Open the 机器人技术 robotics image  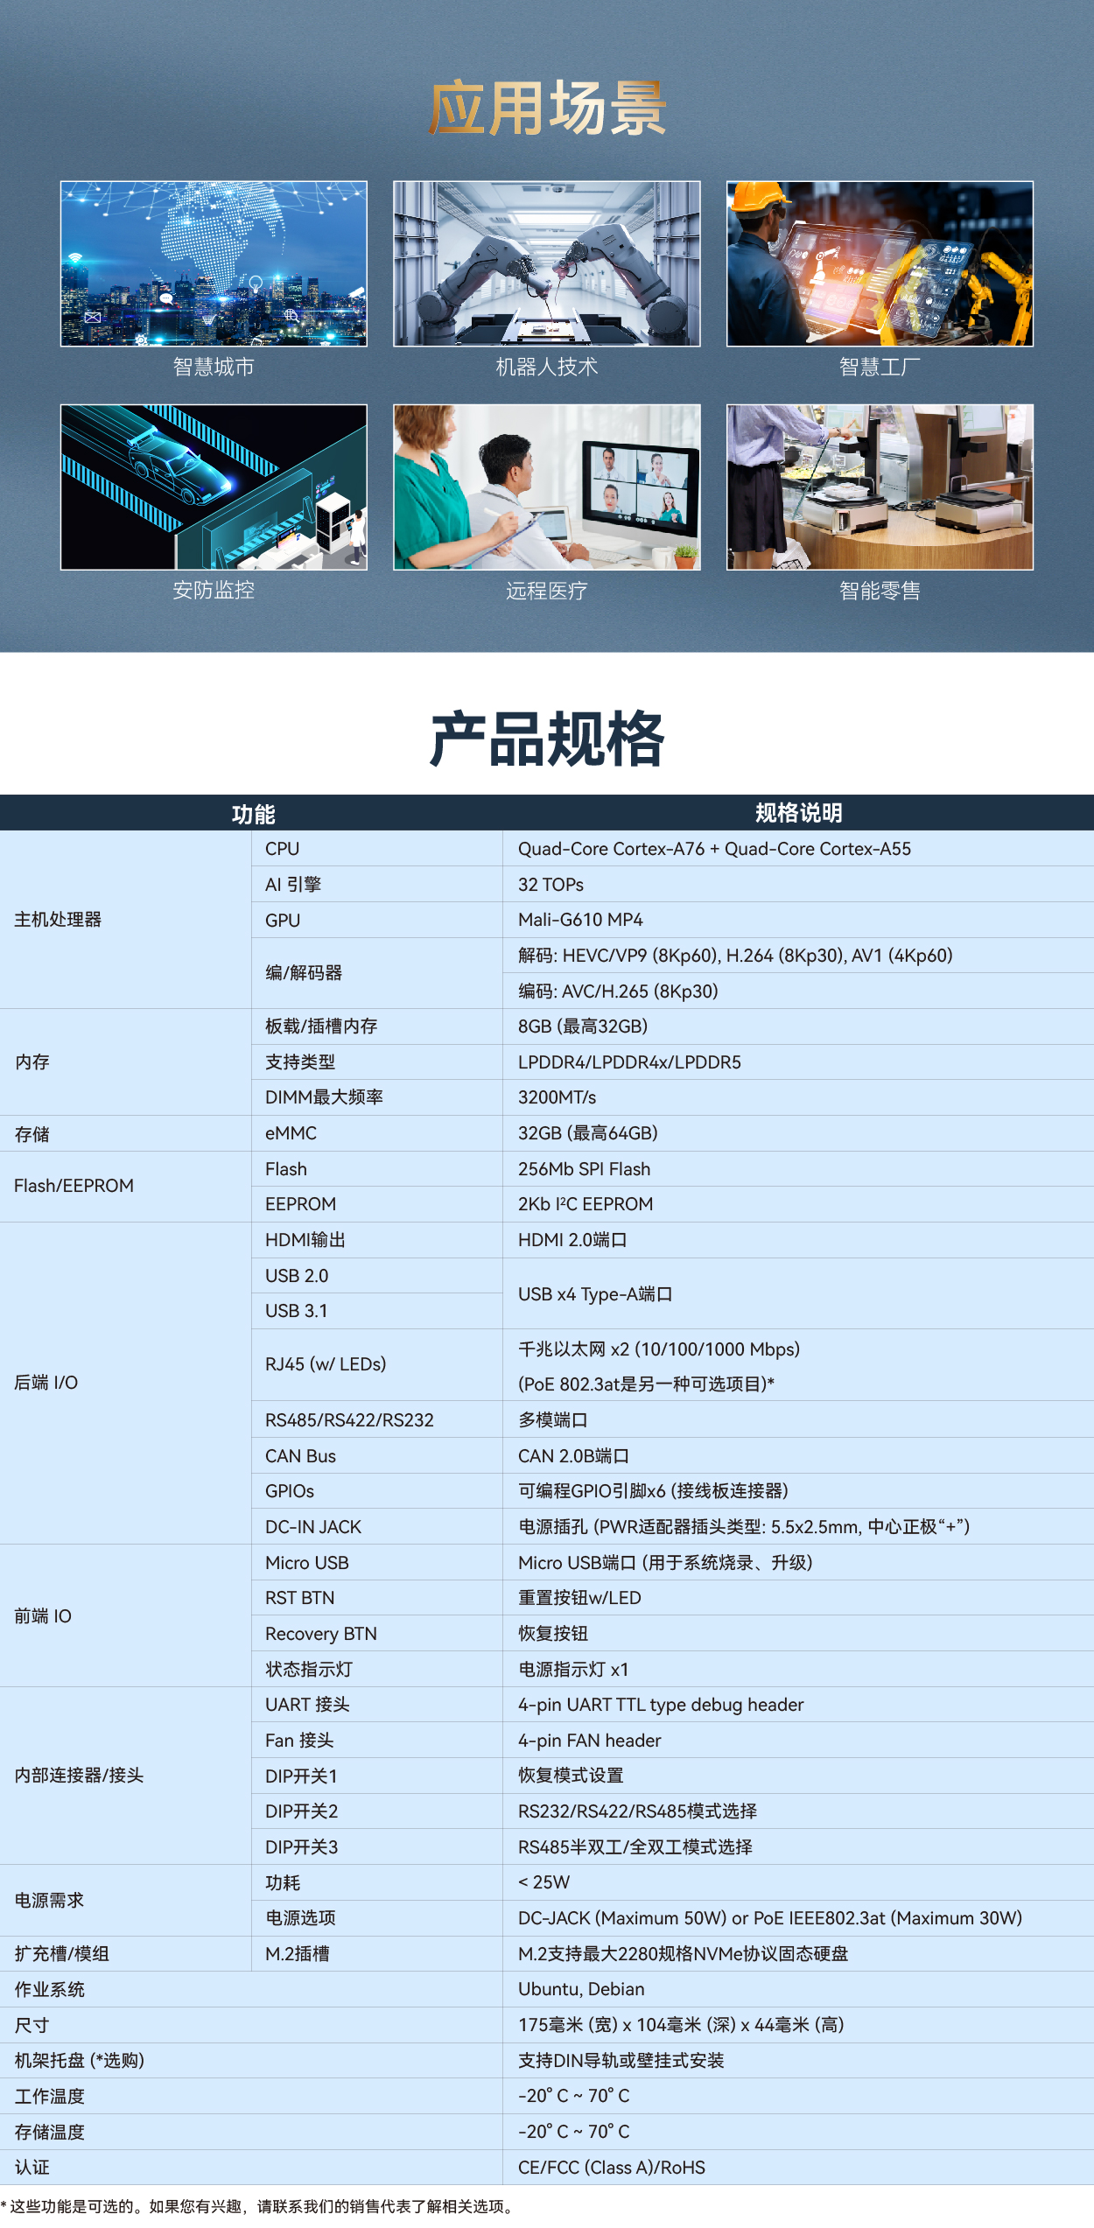pyautogui.click(x=547, y=263)
